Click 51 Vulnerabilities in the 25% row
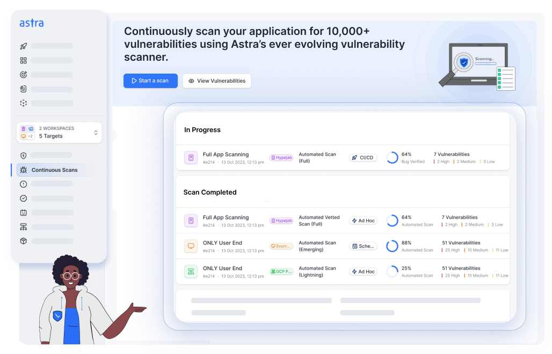Screen dimensions: 552x354 461,268
